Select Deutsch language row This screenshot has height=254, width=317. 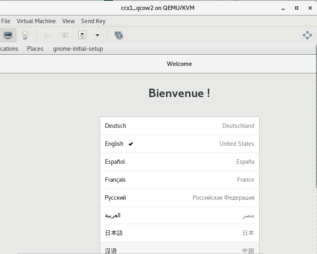coord(180,126)
